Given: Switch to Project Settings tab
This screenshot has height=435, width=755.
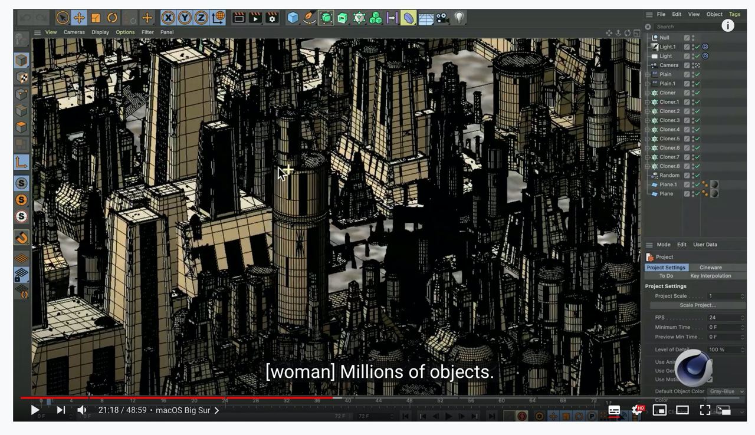Looking at the screenshot, I should [x=666, y=268].
